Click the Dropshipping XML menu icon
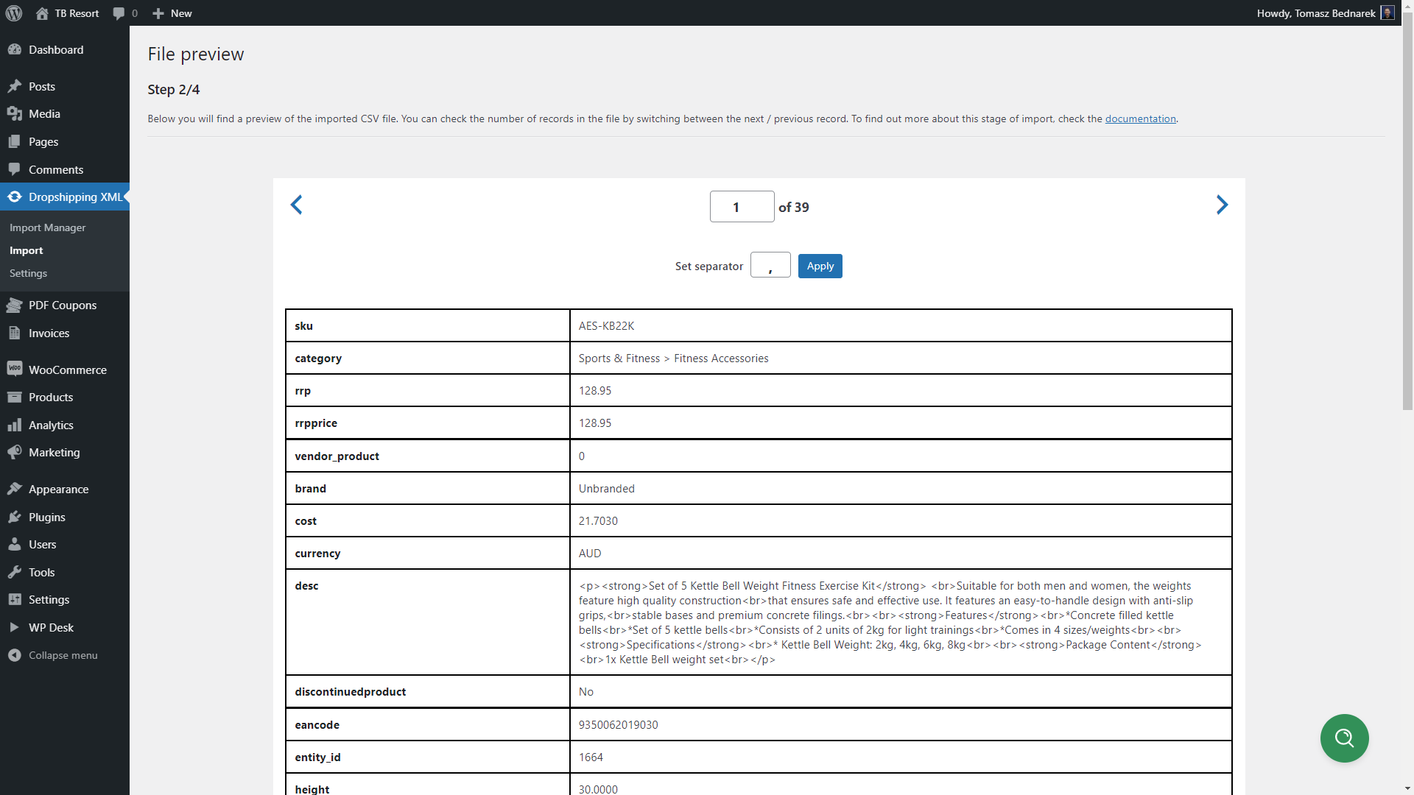 [x=13, y=197]
